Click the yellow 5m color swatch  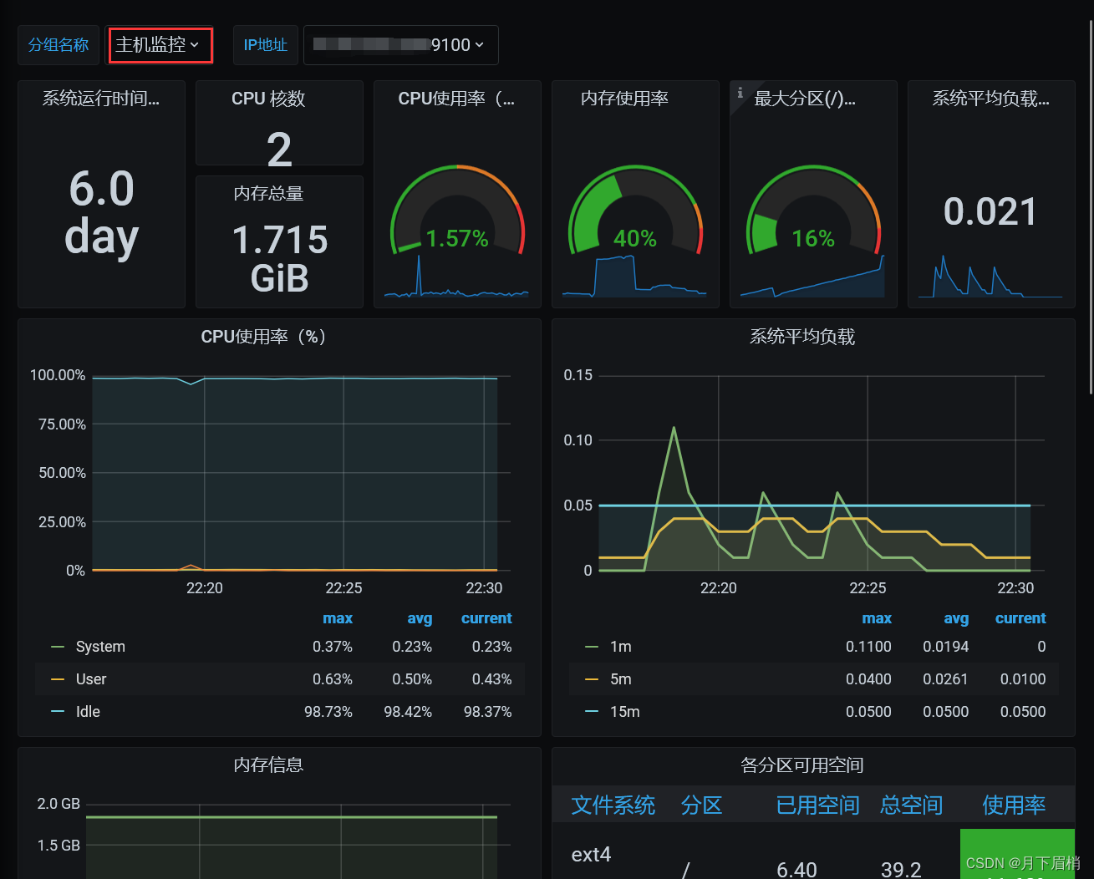pos(592,679)
